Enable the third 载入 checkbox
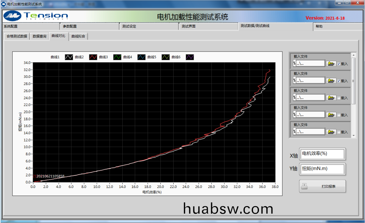 pos(339,98)
